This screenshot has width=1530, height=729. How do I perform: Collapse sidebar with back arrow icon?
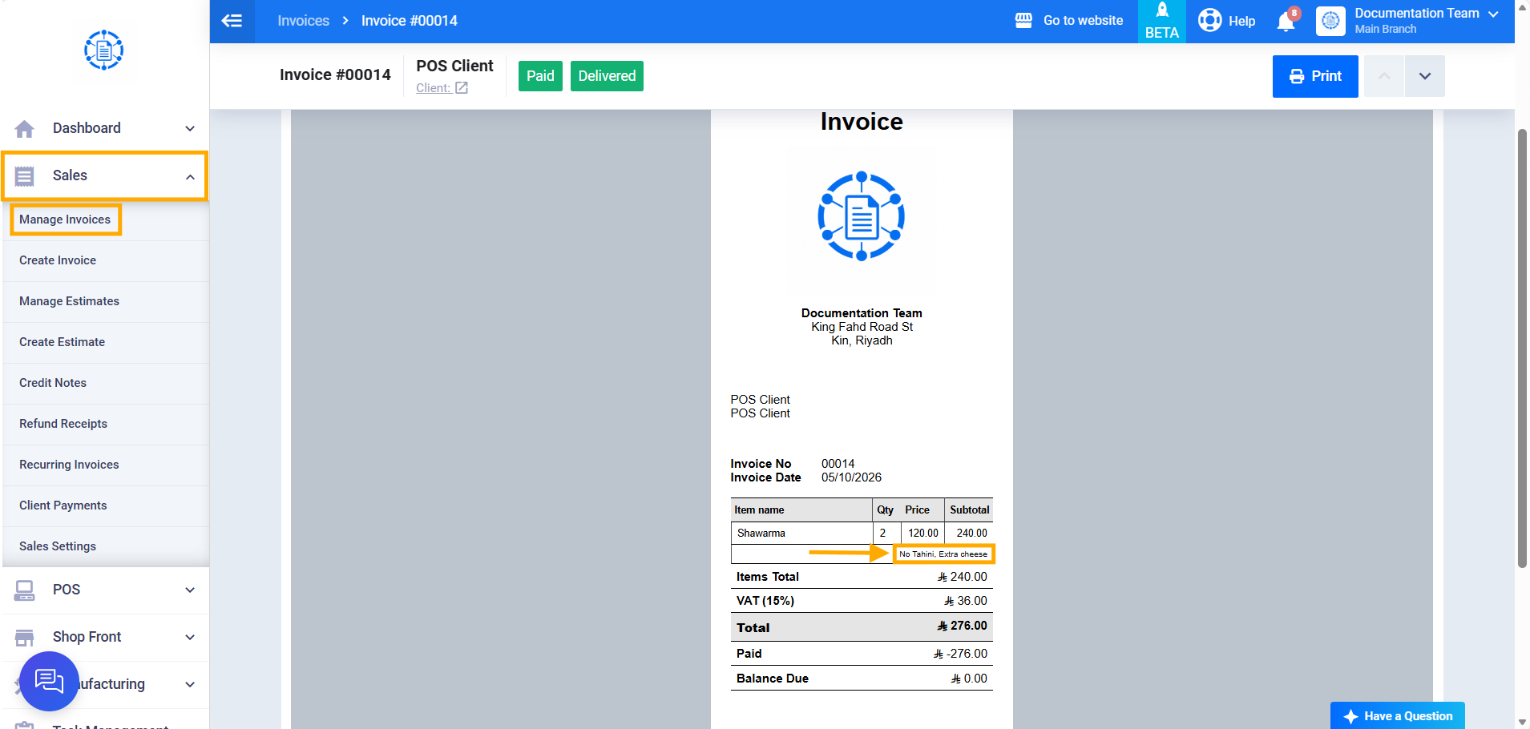click(232, 21)
